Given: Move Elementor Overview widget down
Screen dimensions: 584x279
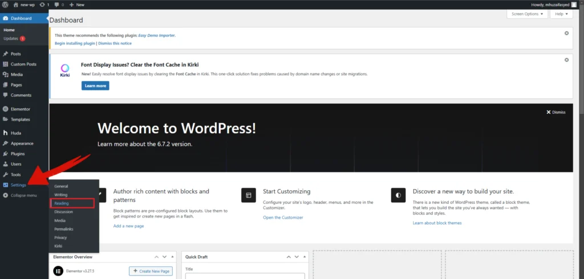Looking at the screenshot, I should (x=165, y=257).
